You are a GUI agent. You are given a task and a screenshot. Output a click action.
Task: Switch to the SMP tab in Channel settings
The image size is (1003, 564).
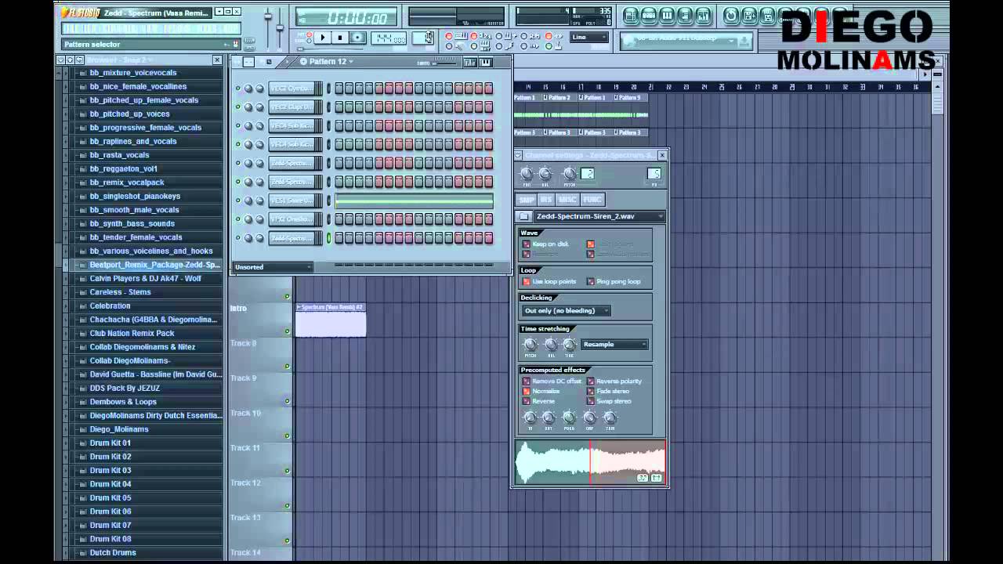point(527,199)
